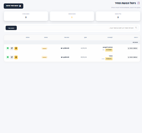Print the 3,400.00 quote using yellow printer icon
This screenshot has width=142, height=133.
coord(16,48)
